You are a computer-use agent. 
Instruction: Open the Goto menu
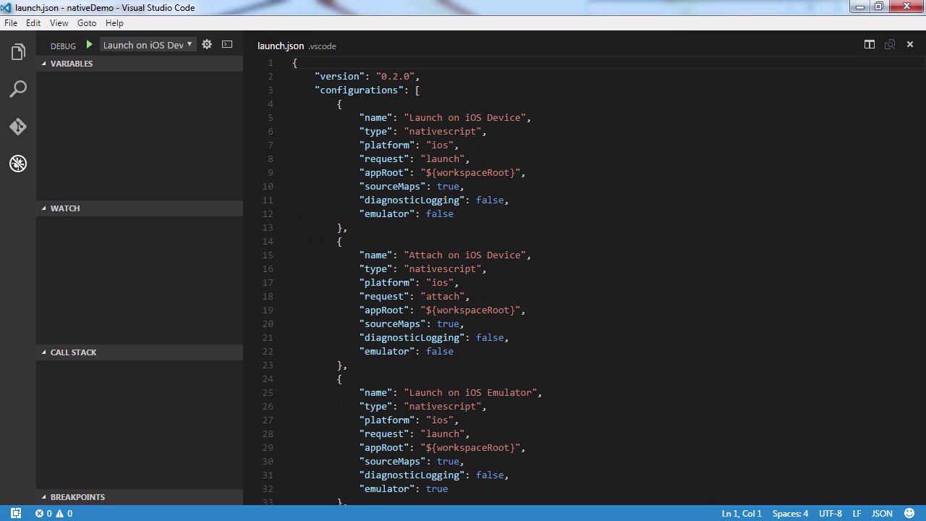click(x=87, y=23)
